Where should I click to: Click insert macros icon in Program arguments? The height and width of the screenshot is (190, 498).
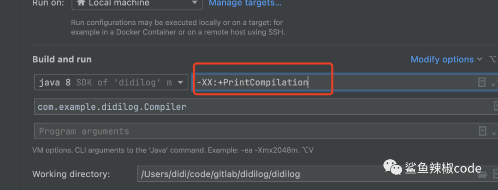point(482,131)
